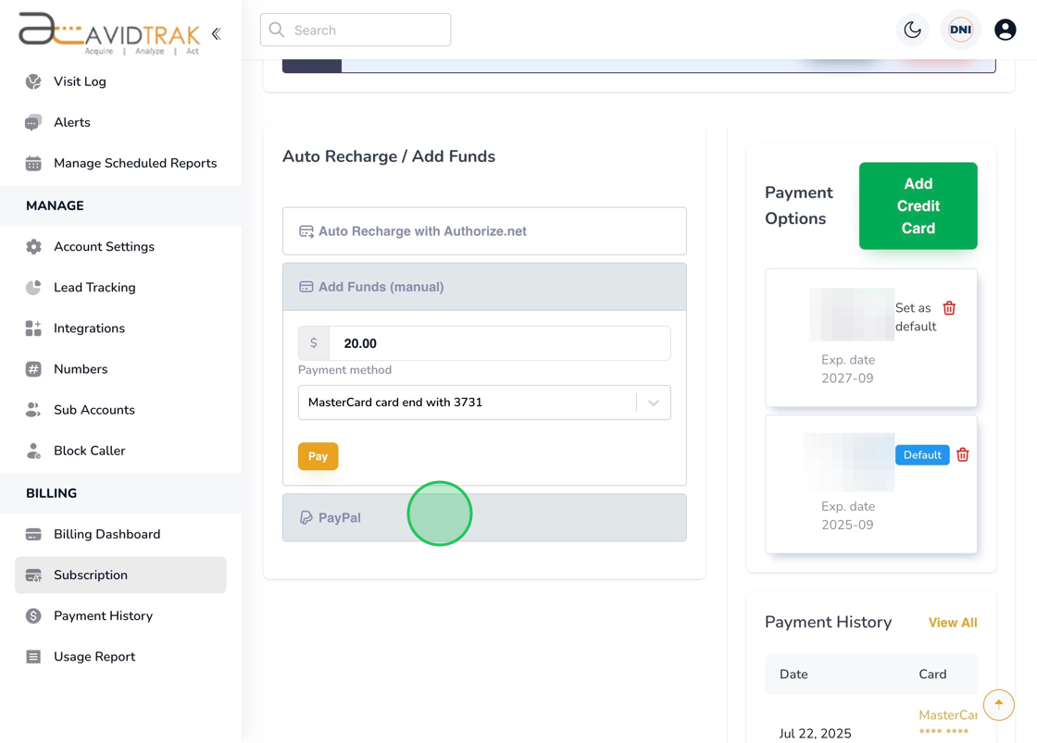Edit the 20.00 amount field
This screenshot has height=743, width=1037.
coord(500,343)
